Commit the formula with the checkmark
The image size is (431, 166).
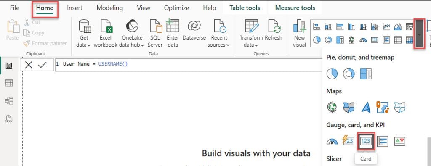pyautogui.click(x=43, y=65)
